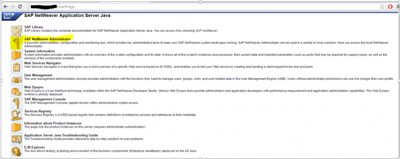Click the browser forward arrow
Viewport: 400px width, 159px height.
pyautogui.click(x=12, y=7)
